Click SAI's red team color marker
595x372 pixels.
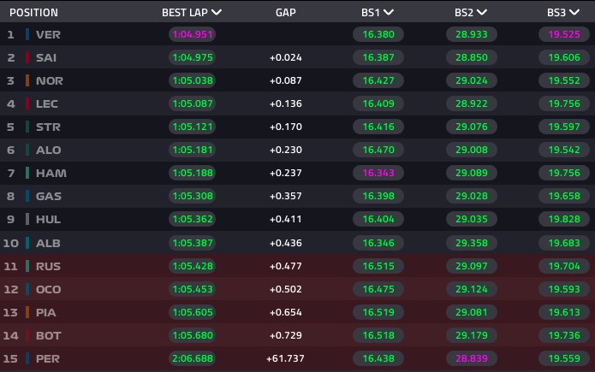[x=27, y=57]
